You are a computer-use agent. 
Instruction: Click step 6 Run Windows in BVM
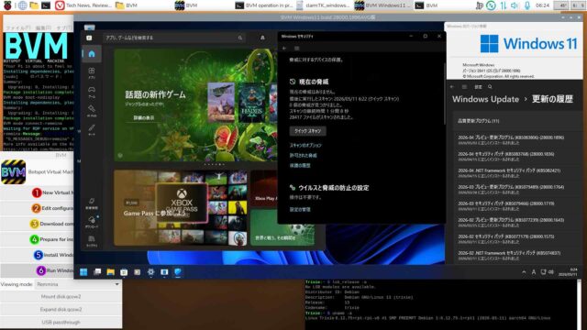point(38,270)
